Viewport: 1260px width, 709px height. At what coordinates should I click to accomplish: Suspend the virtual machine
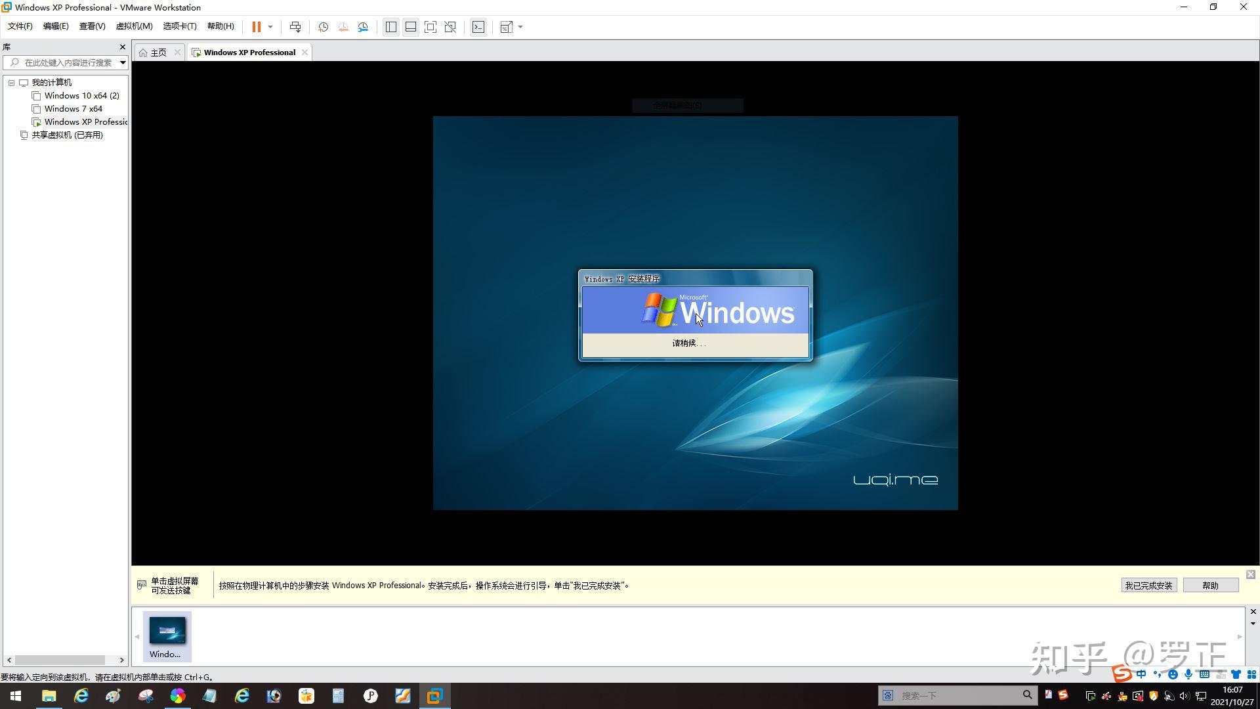point(257,27)
